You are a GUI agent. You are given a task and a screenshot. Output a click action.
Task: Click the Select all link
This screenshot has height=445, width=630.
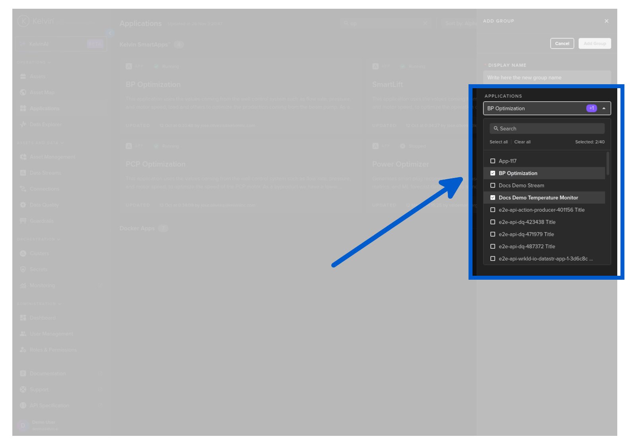(498, 142)
